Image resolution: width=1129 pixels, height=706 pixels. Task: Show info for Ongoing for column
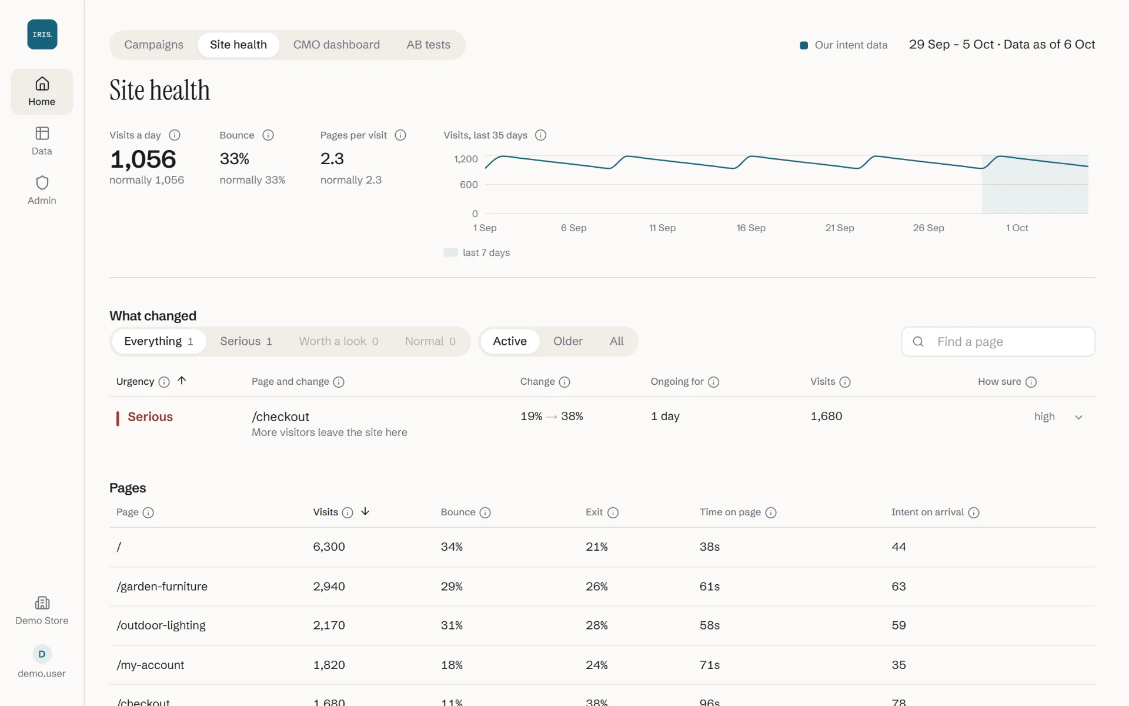click(714, 382)
